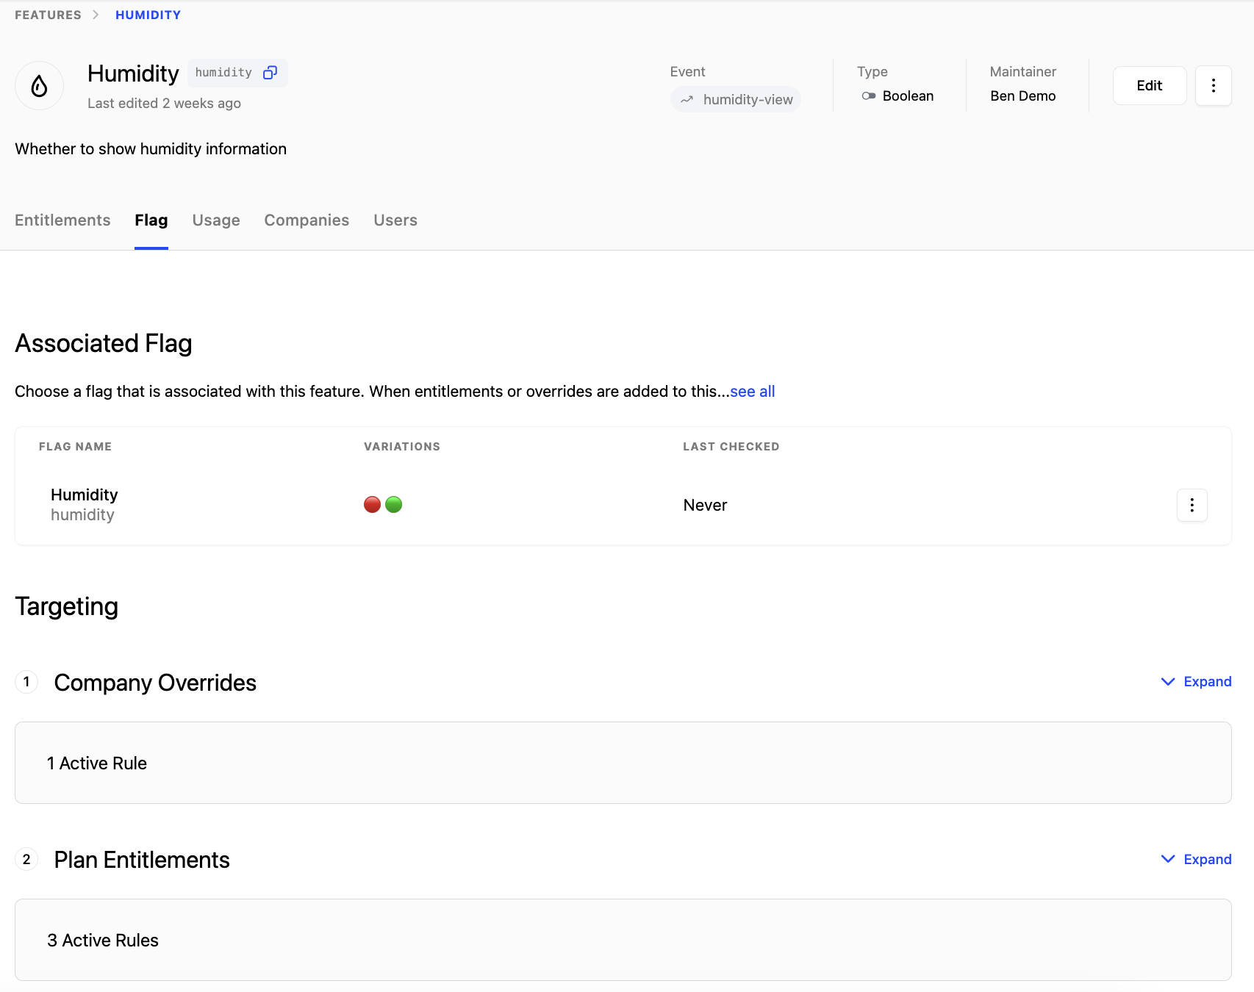This screenshot has width=1254, height=992.
Task: Click the 'see all' description link
Action: coord(752,392)
